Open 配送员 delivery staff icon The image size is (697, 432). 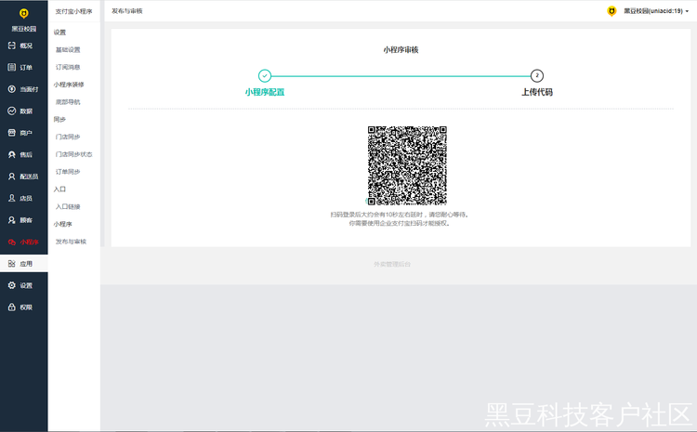coord(12,176)
